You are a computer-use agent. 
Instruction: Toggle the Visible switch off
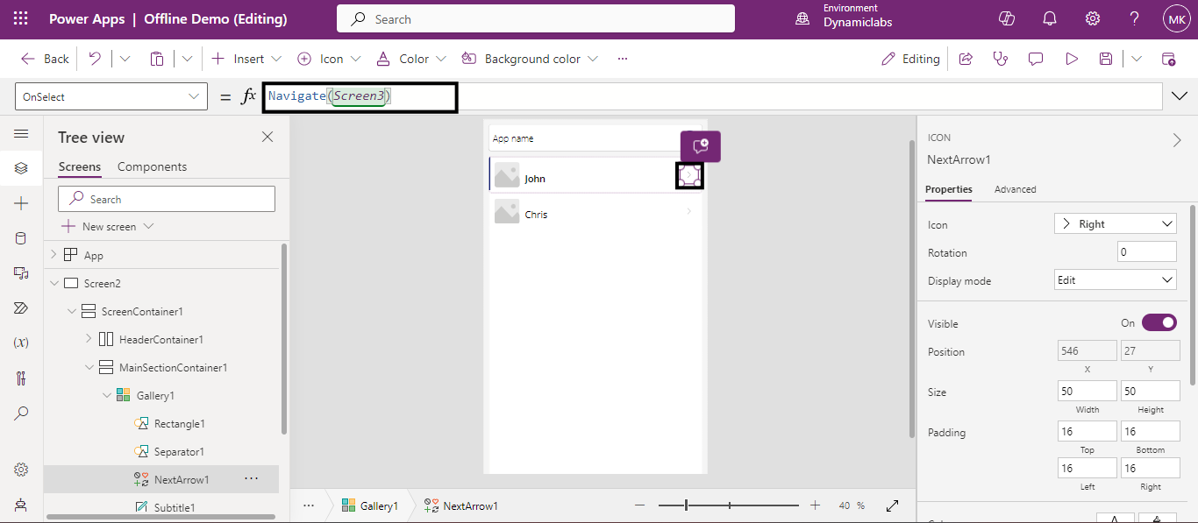point(1159,323)
